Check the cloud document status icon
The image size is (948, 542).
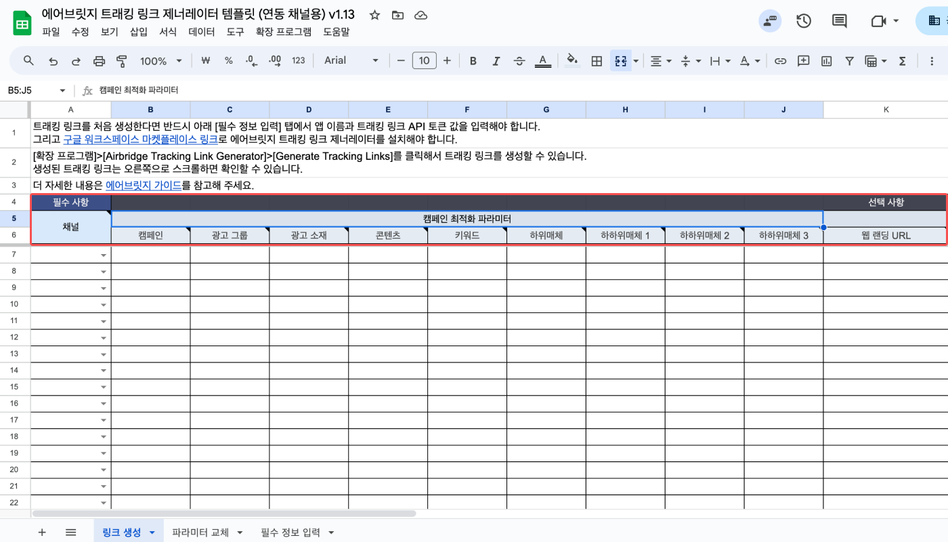421,15
